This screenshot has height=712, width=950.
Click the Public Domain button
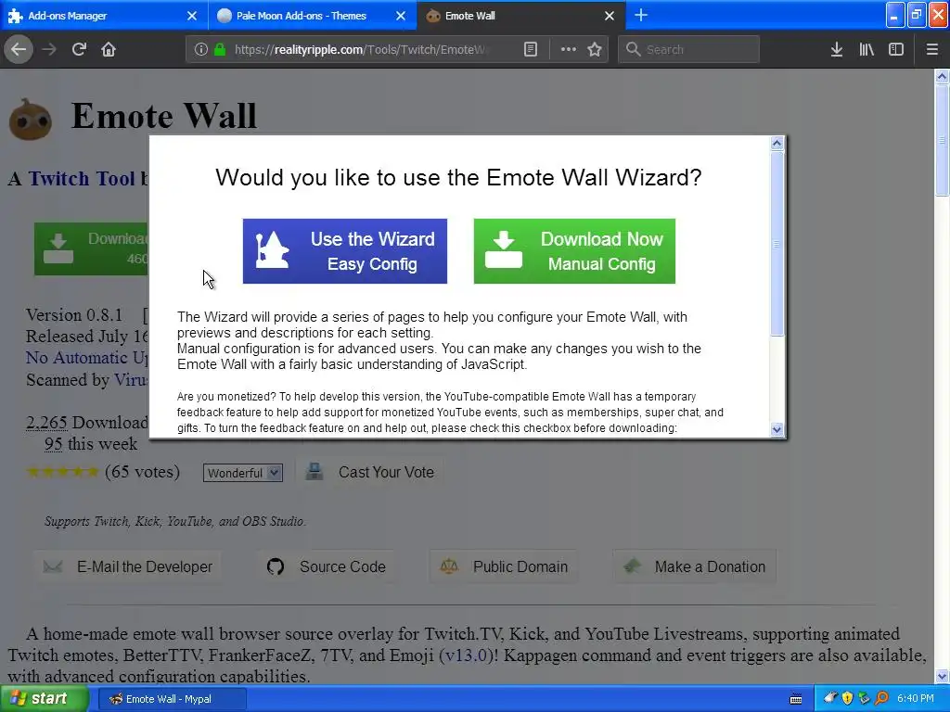(504, 566)
